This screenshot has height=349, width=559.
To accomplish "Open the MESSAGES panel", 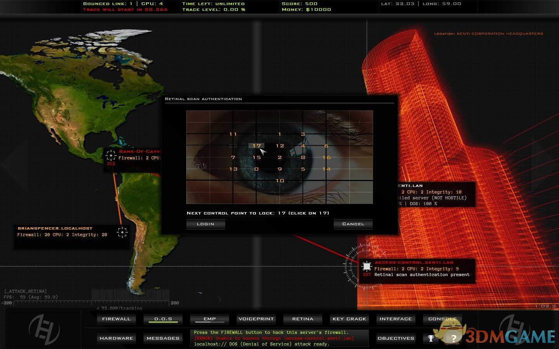I will 163,338.
